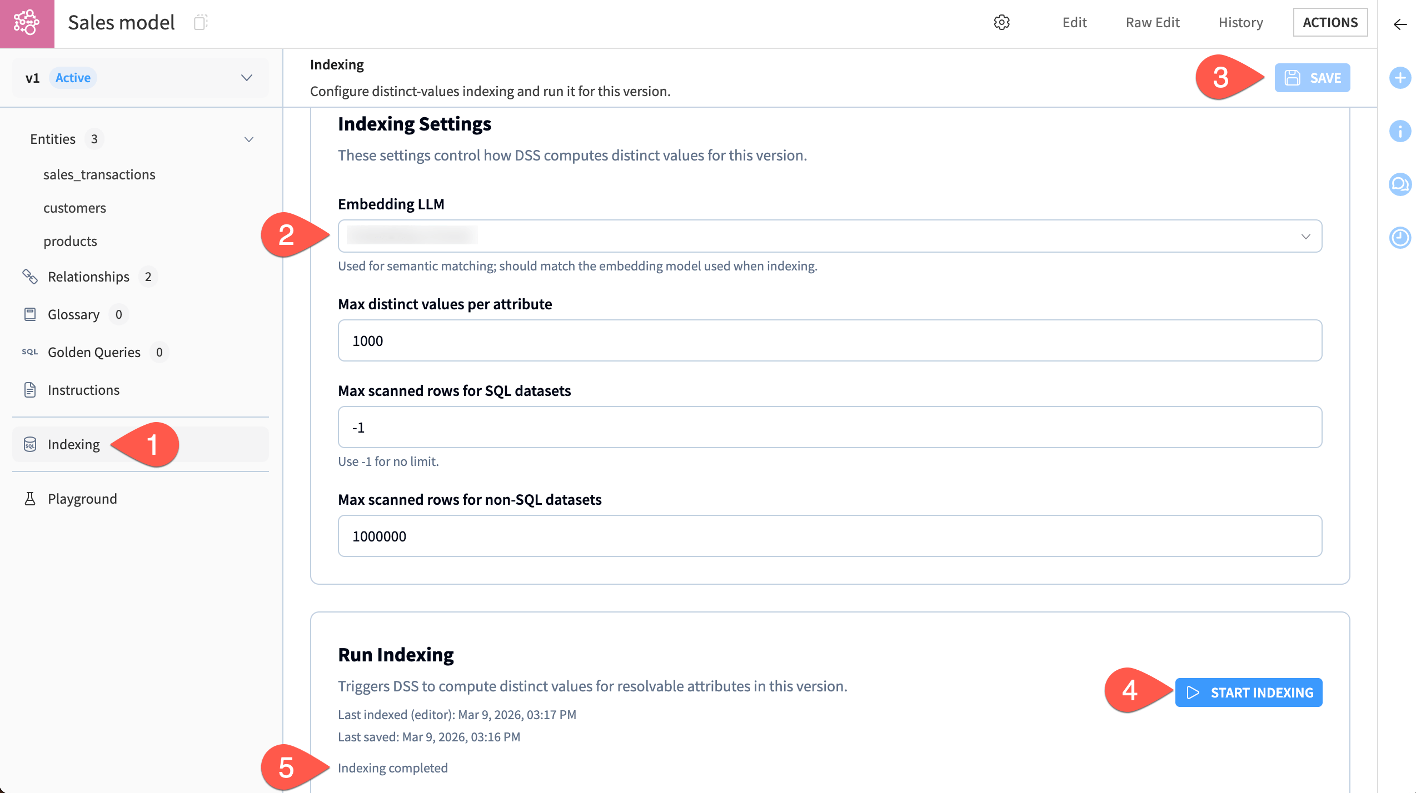The width and height of the screenshot is (1416, 793).
Task: Open the customers entity
Action: [75, 207]
